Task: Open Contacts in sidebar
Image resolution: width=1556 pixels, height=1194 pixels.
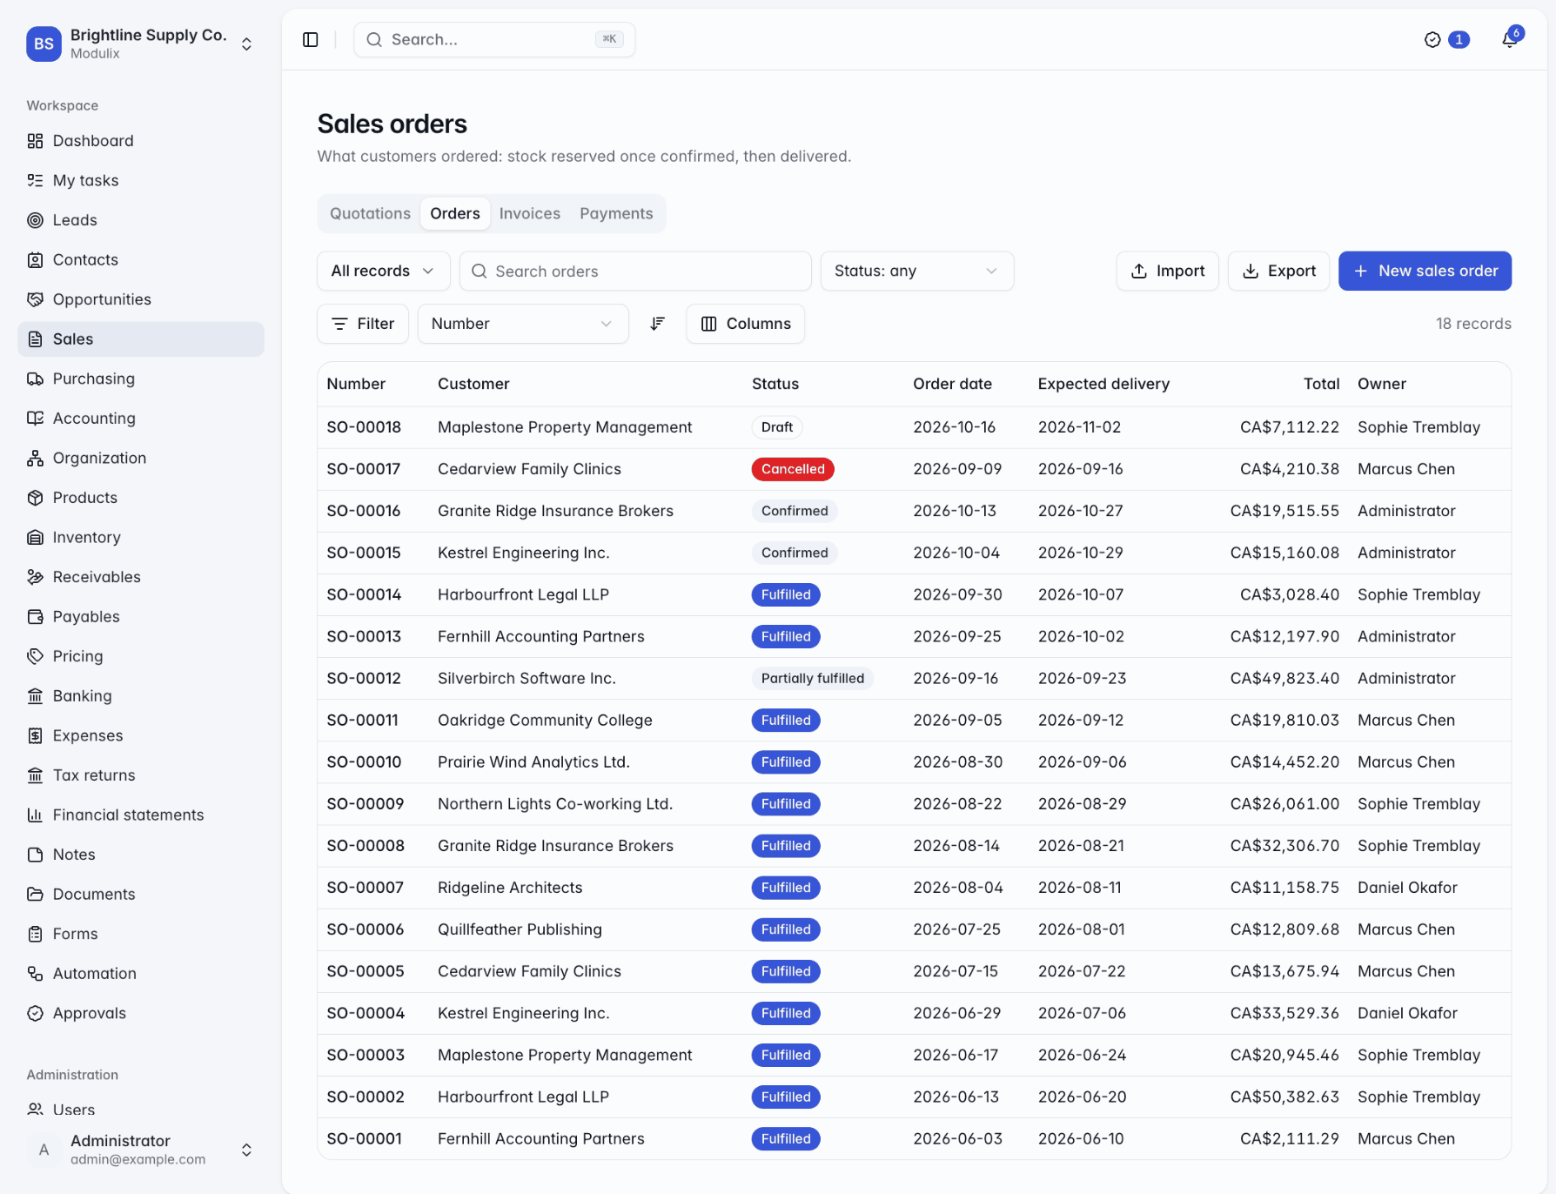Action: (140, 259)
